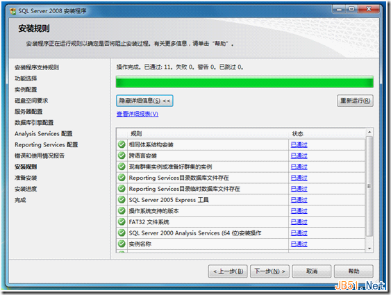Select 磁盘空间要求 step in sidebar
This screenshot has height=295, width=391.
31,101
